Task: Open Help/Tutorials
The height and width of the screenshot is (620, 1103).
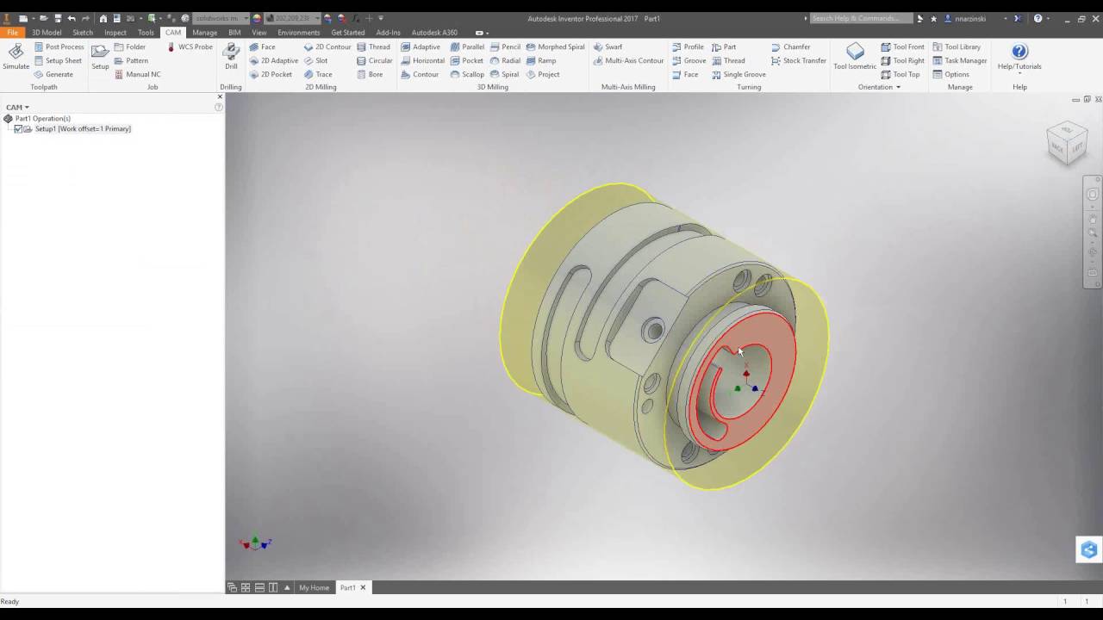Action: click(1019, 57)
